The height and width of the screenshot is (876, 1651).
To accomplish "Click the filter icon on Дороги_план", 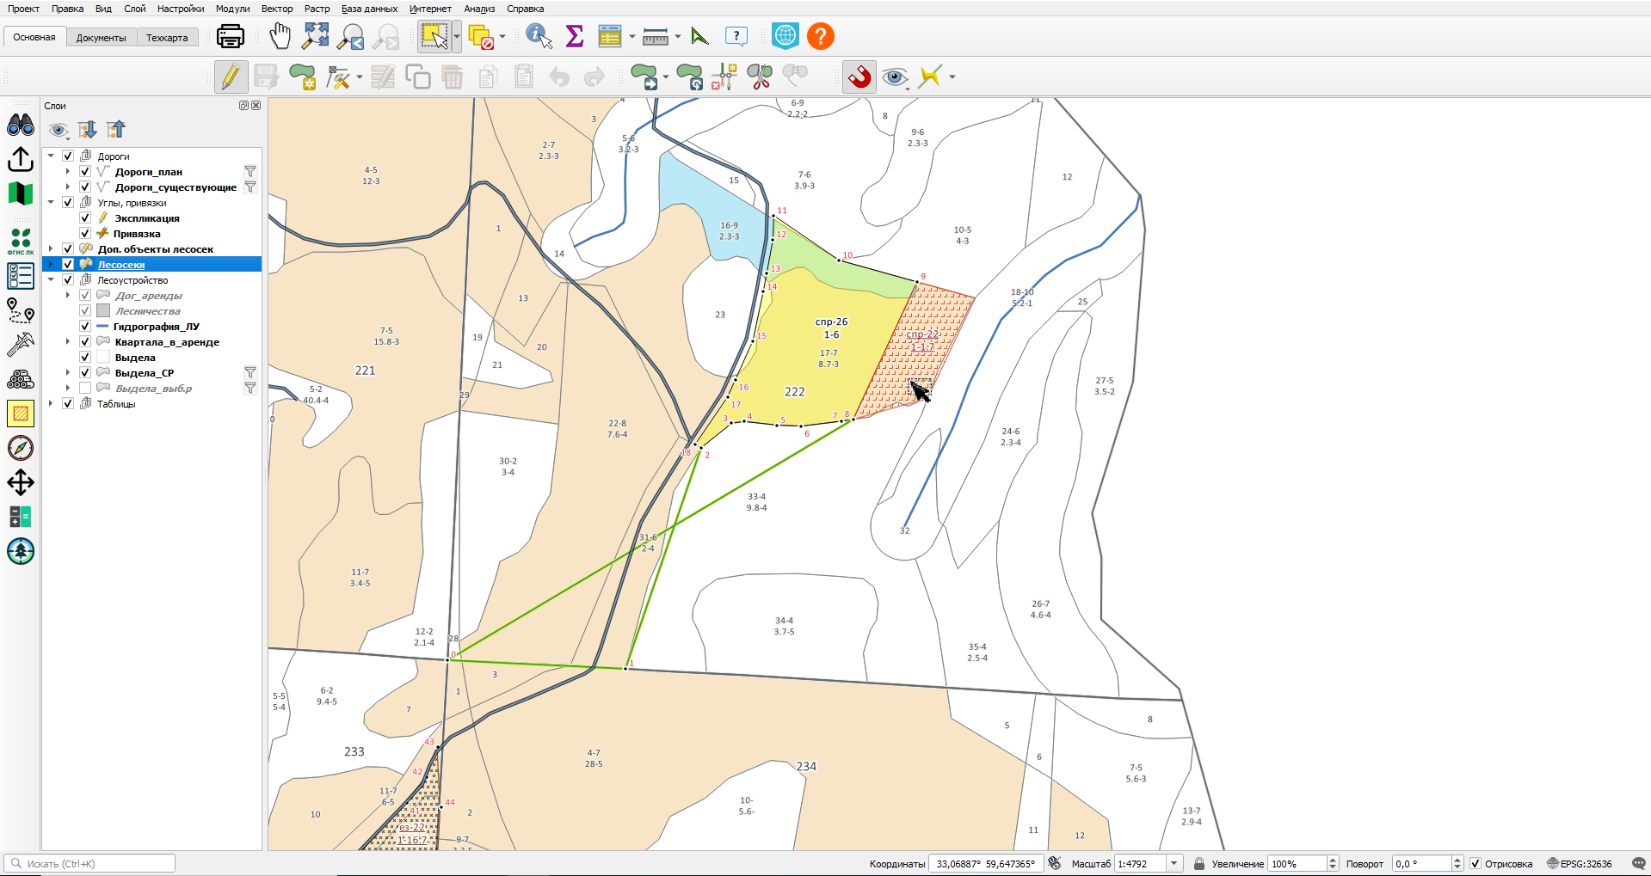I will (250, 172).
